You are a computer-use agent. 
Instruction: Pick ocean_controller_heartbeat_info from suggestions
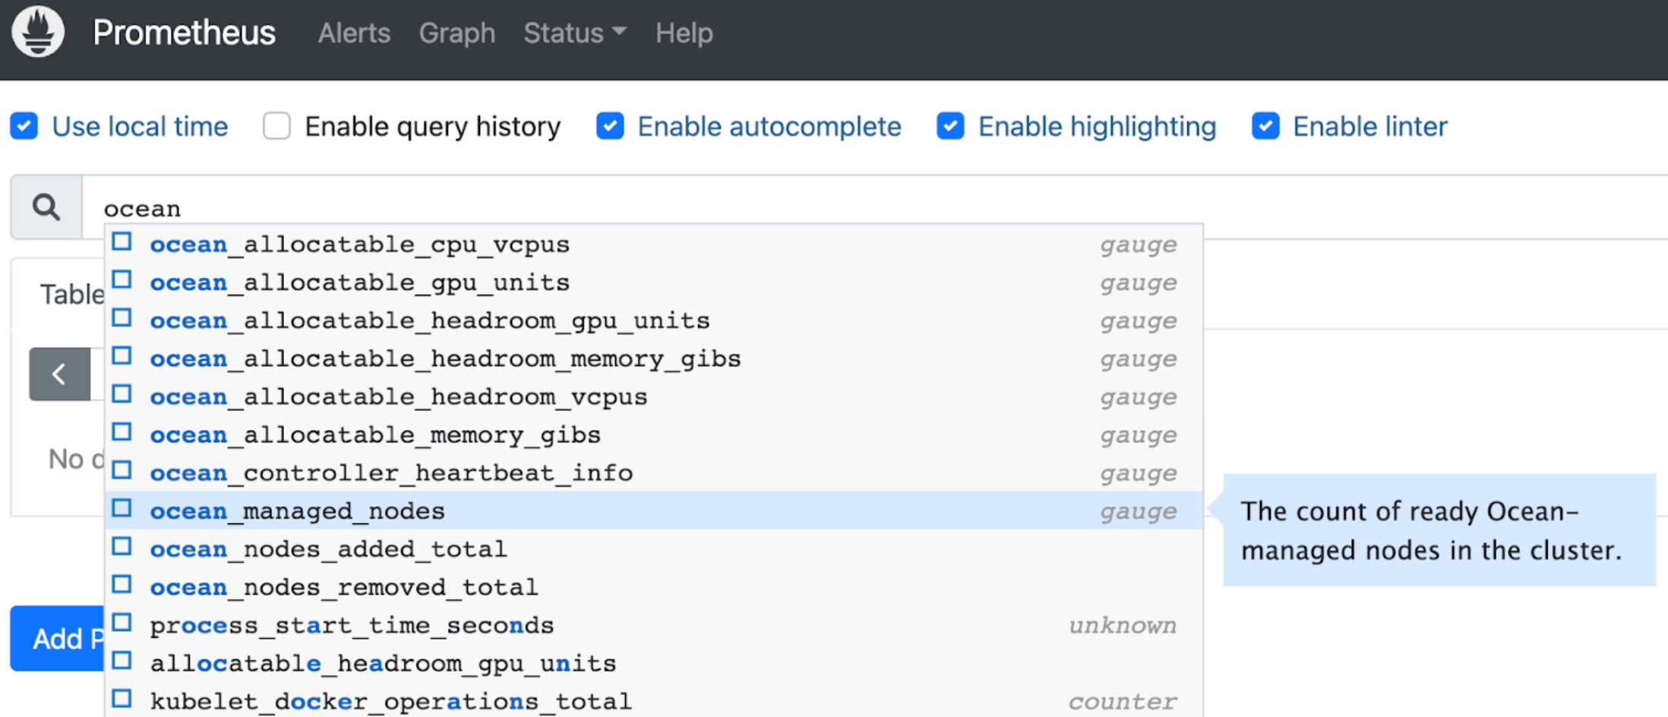(391, 473)
